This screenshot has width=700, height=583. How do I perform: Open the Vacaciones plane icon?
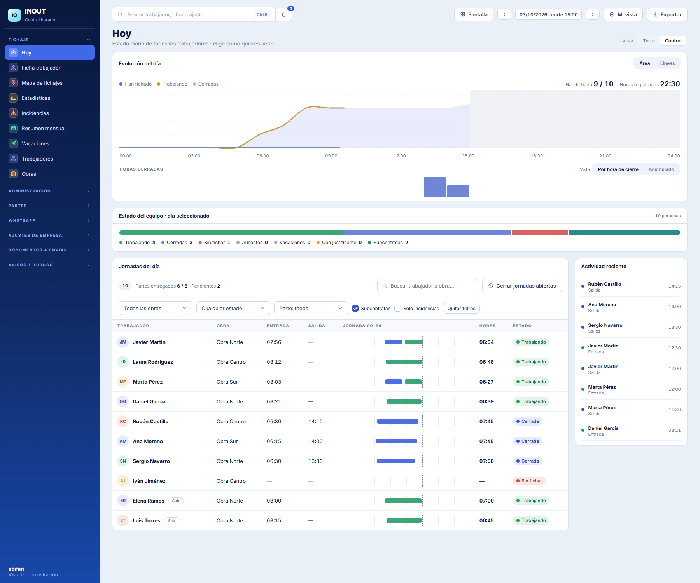(13, 143)
